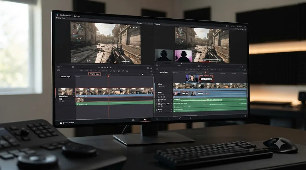Select the pink webcam overlay in the right viewer
The width and height of the screenshot is (306, 170).
[x=183, y=56]
